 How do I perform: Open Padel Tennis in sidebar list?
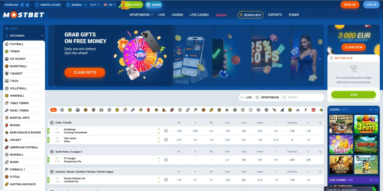point(24,110)
